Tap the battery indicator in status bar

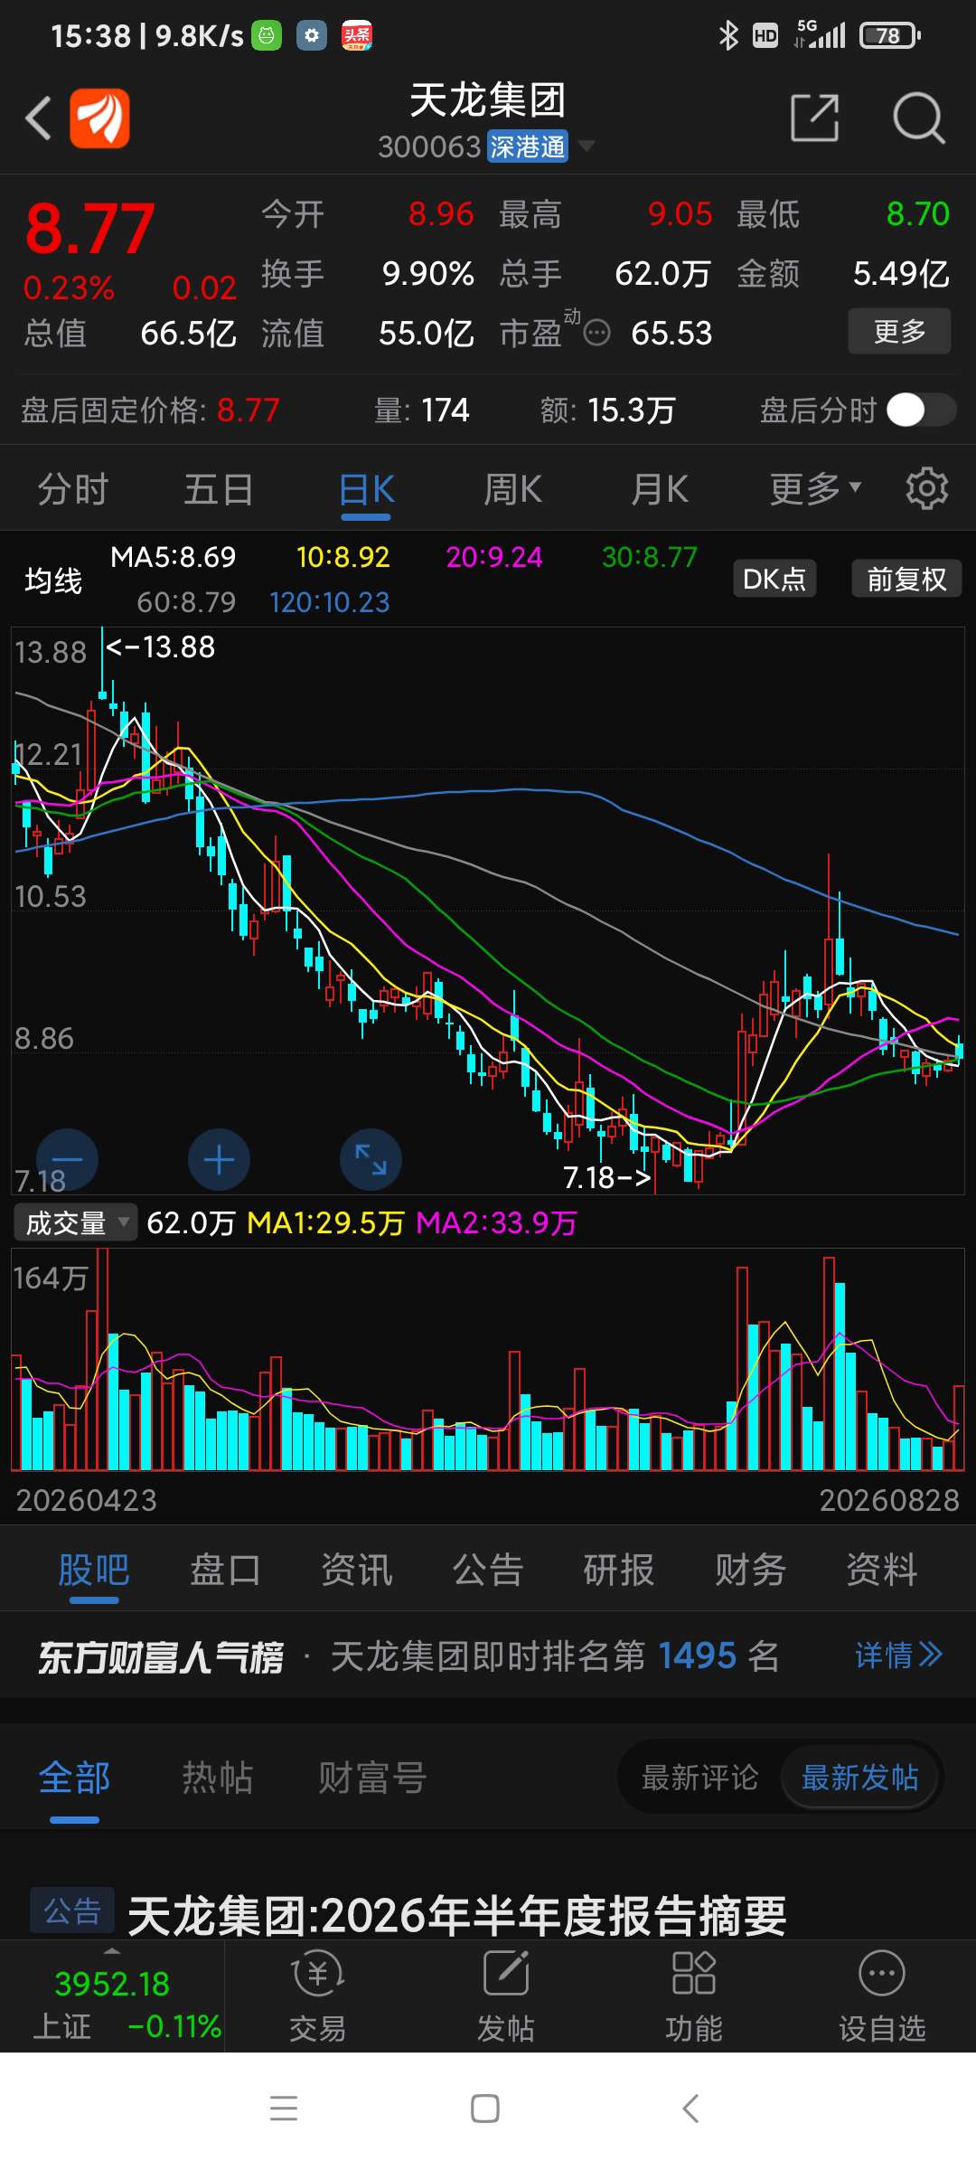coord(890,35)
